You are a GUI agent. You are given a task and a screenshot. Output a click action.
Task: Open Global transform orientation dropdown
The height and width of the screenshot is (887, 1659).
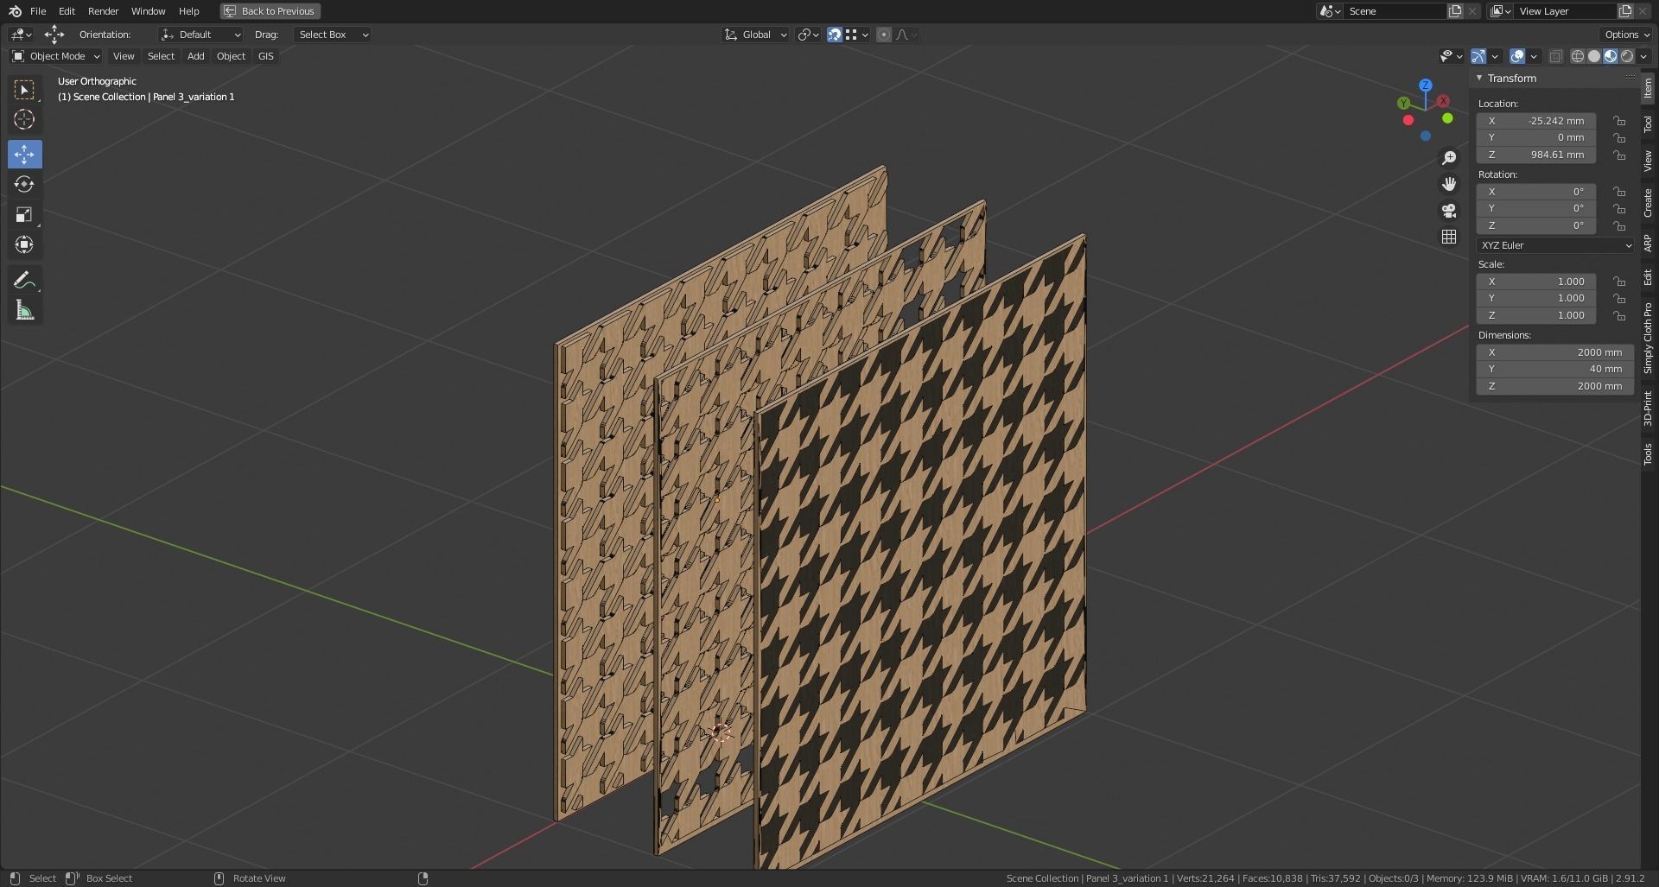[x=755, y=35]
